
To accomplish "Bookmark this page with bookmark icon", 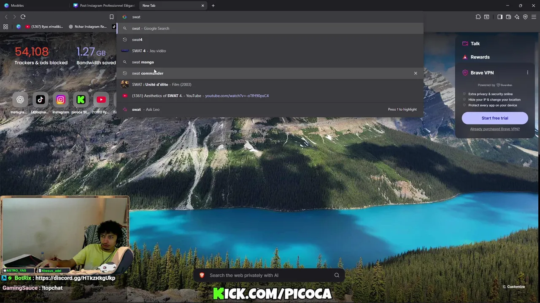I will pos(111,17).
